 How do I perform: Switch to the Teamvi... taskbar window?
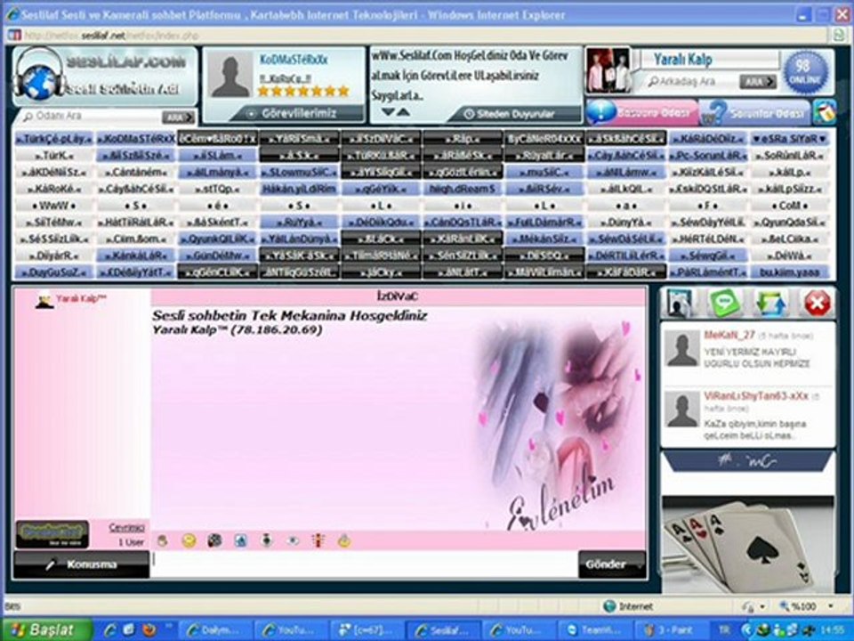[x=594, y=629]
